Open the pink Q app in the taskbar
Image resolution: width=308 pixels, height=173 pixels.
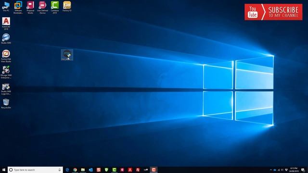tap(122, 170)
